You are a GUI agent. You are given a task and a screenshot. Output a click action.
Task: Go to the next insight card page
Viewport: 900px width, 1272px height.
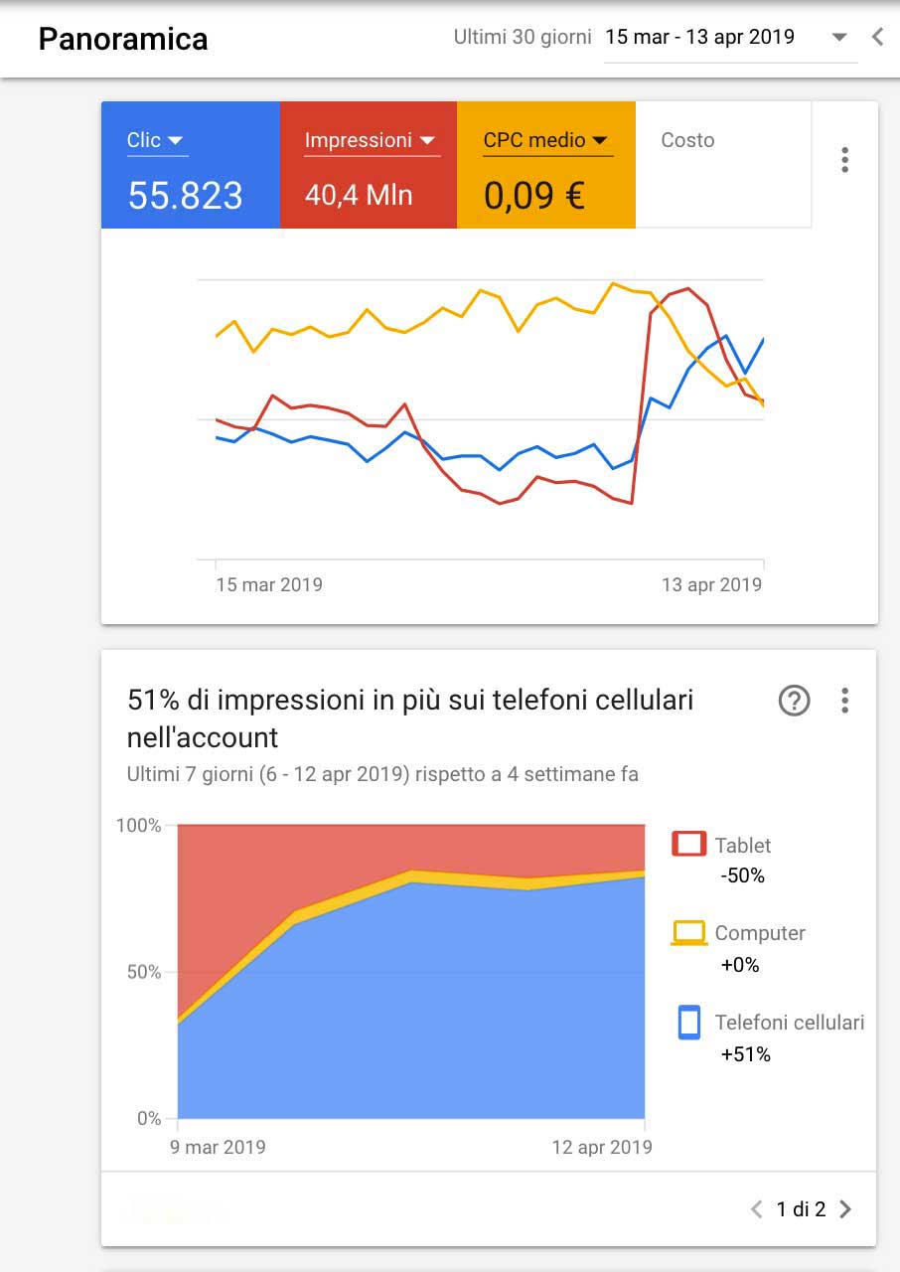[845, 1209]
